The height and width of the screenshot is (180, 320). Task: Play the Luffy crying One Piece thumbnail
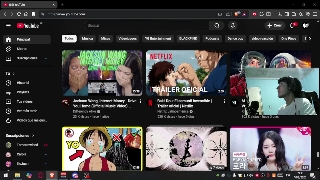point(102,148)
